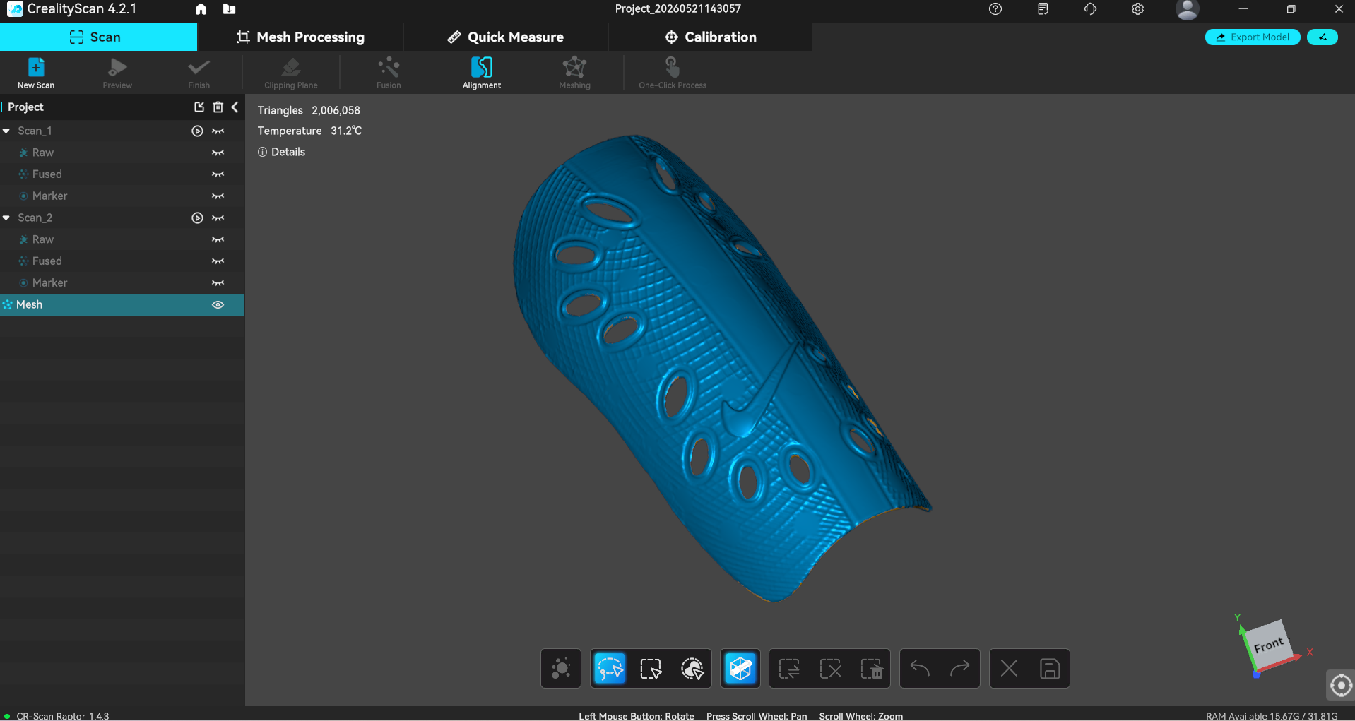Open the help question mark icon
1355x721 pixels.
pos(995,9)
